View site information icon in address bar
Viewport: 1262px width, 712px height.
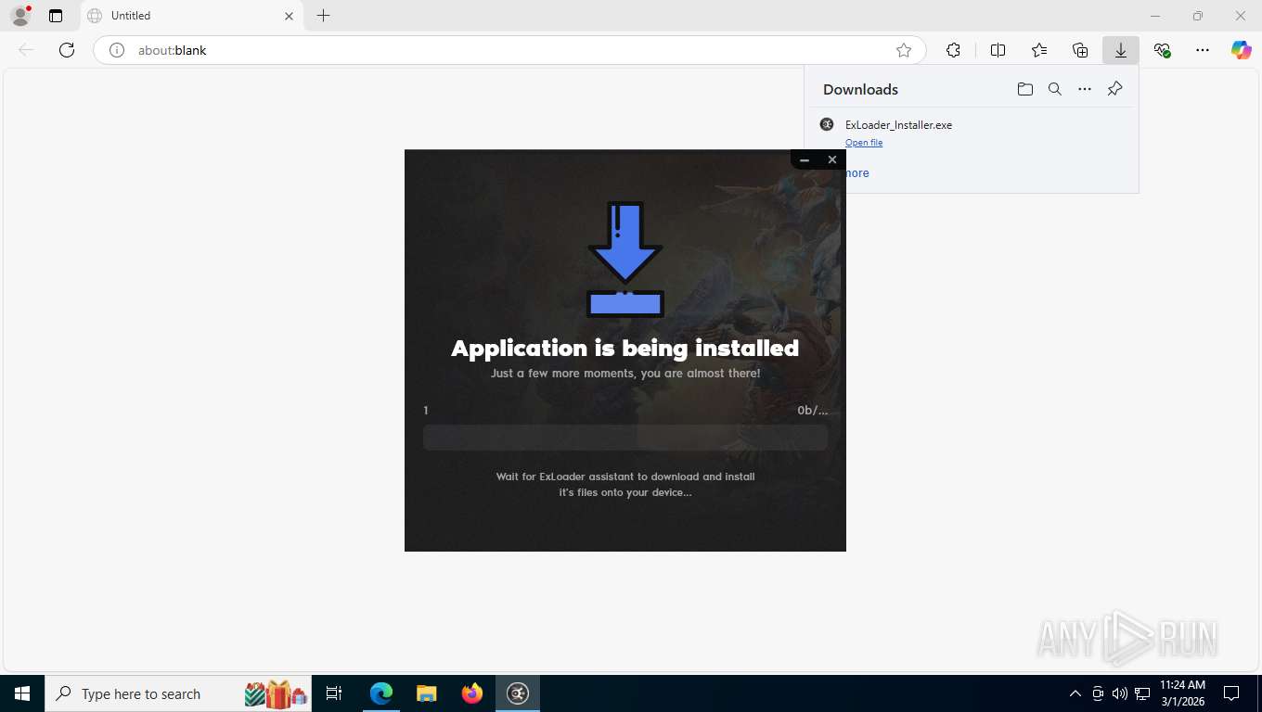point(117,50)
